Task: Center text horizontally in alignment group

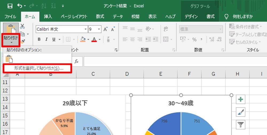Action: pyautogui.click(x=132, y=39)
